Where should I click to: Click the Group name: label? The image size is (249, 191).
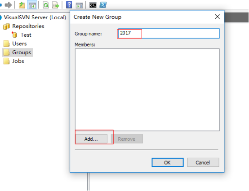point(88,34)
